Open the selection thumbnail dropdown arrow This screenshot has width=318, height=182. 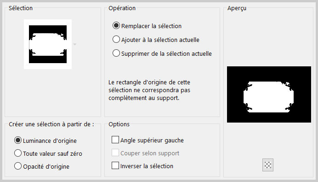pyautogui.click(x=75, y=44)
